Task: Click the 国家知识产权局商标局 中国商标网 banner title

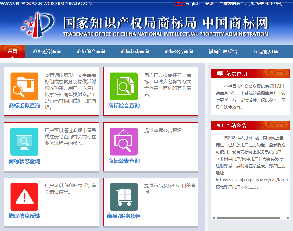Action: click(166, 23)
